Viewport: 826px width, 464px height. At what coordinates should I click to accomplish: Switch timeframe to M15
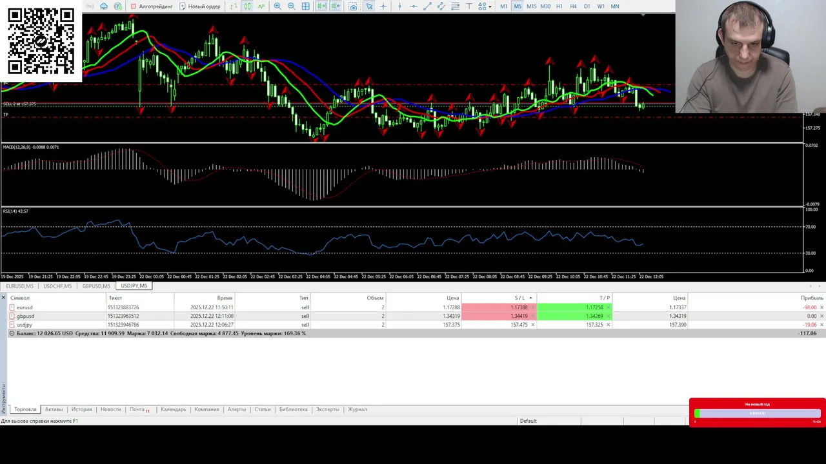click(x=532, y=6)
